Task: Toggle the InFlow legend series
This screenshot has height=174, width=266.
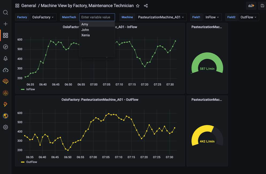Action: click(31, 89)
